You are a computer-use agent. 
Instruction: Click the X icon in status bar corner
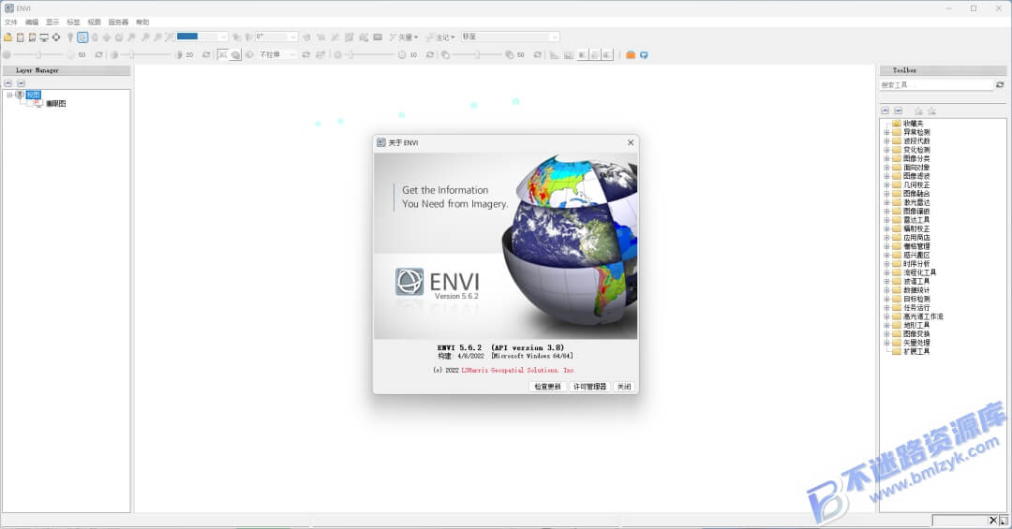(x=993, y=520)
